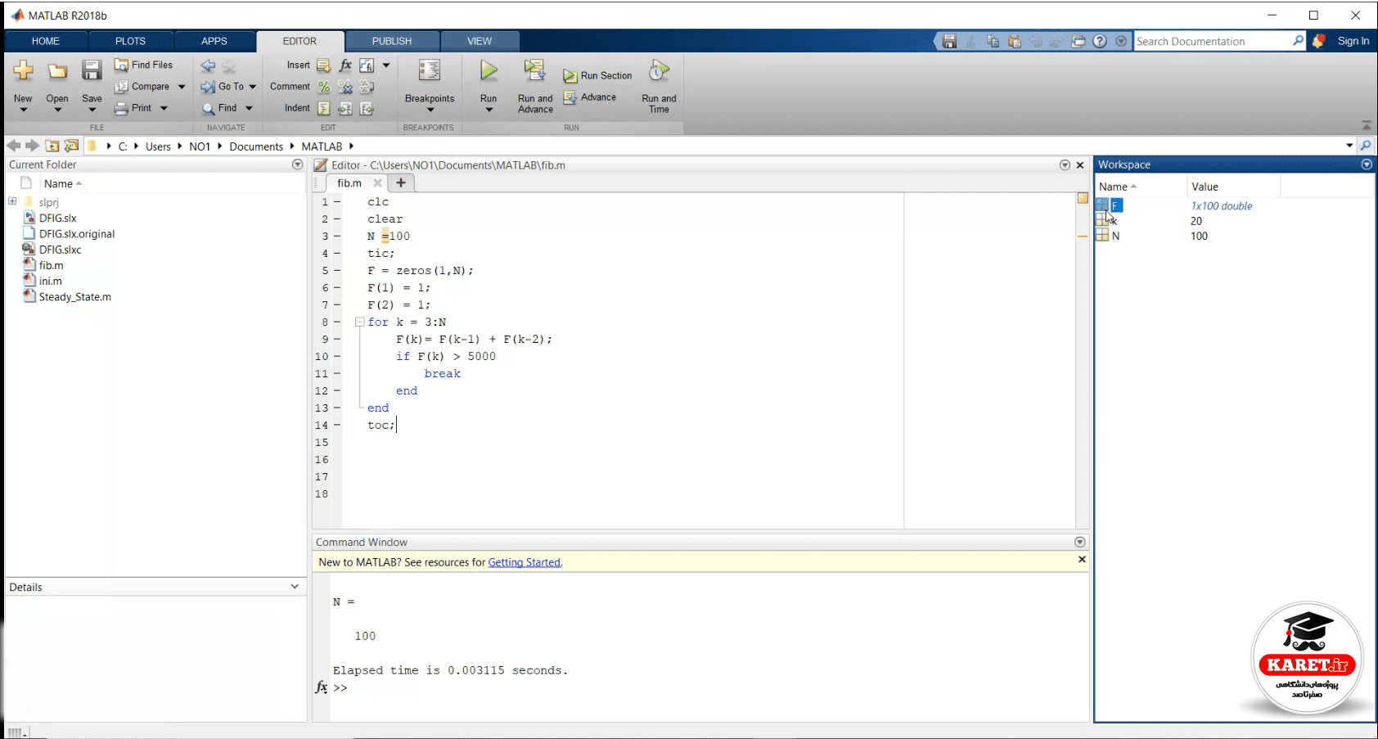
Task: Click Run Section button
Action: 598,75
